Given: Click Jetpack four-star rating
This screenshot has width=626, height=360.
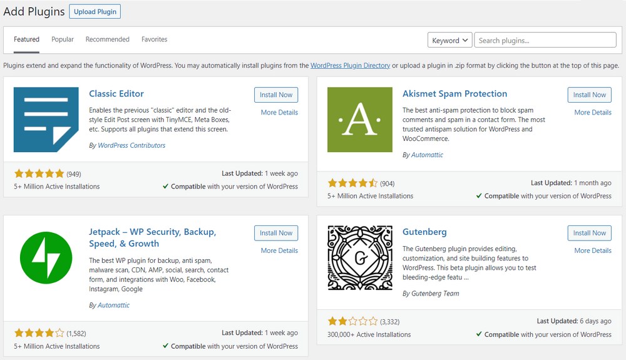Looking at the screenshot, I should (39, 333).
